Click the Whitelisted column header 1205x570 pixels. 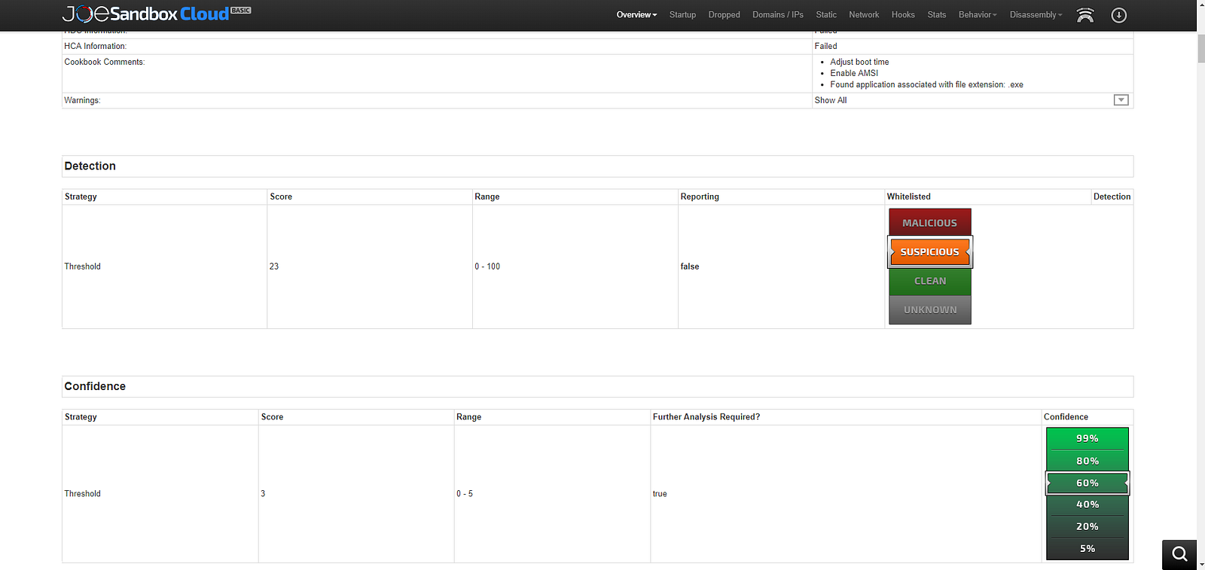(x=909, y=197)
